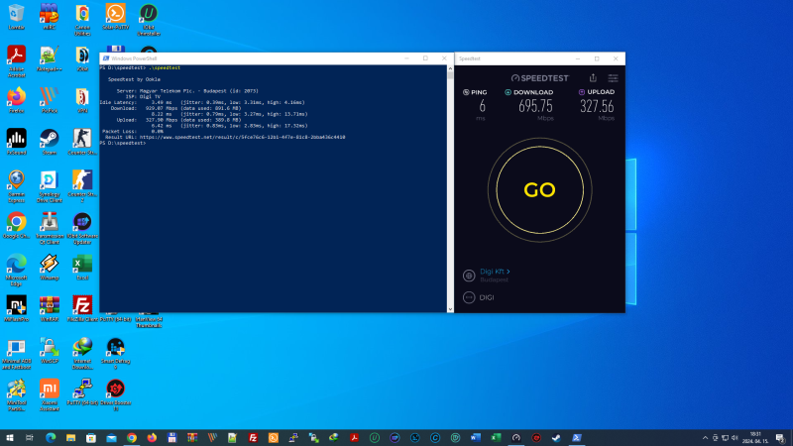Select the Internet Download Manager icon

(82, 353)
